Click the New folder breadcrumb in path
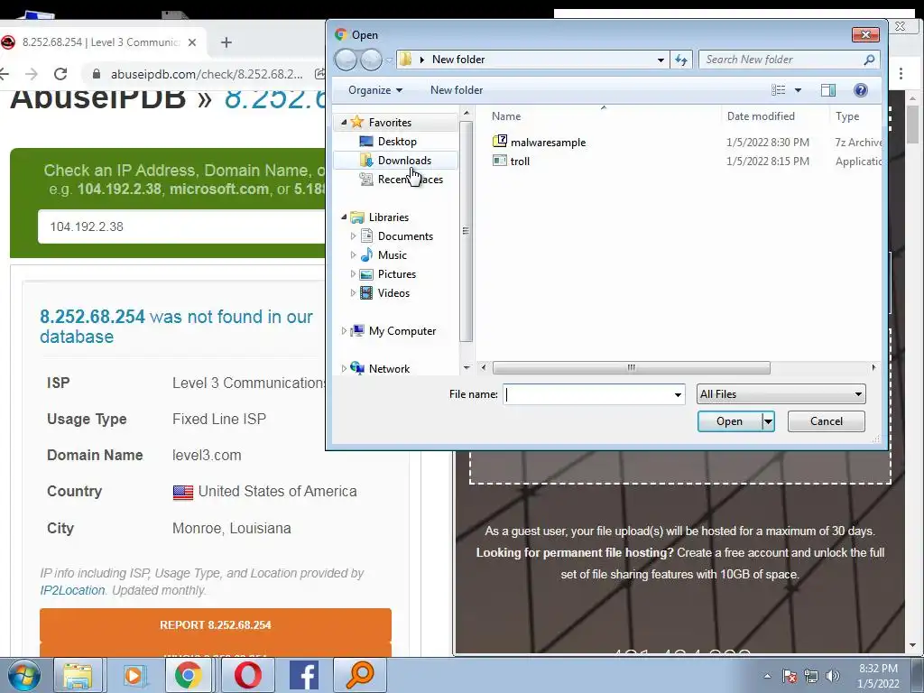Image resolution: width=924 pixels, height=693 pixels. click(458, 60)
